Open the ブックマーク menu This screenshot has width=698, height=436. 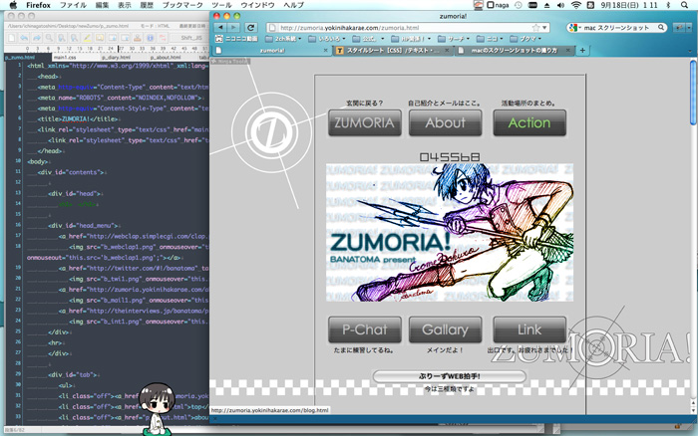pyautogui.click(x=182, y=5)
